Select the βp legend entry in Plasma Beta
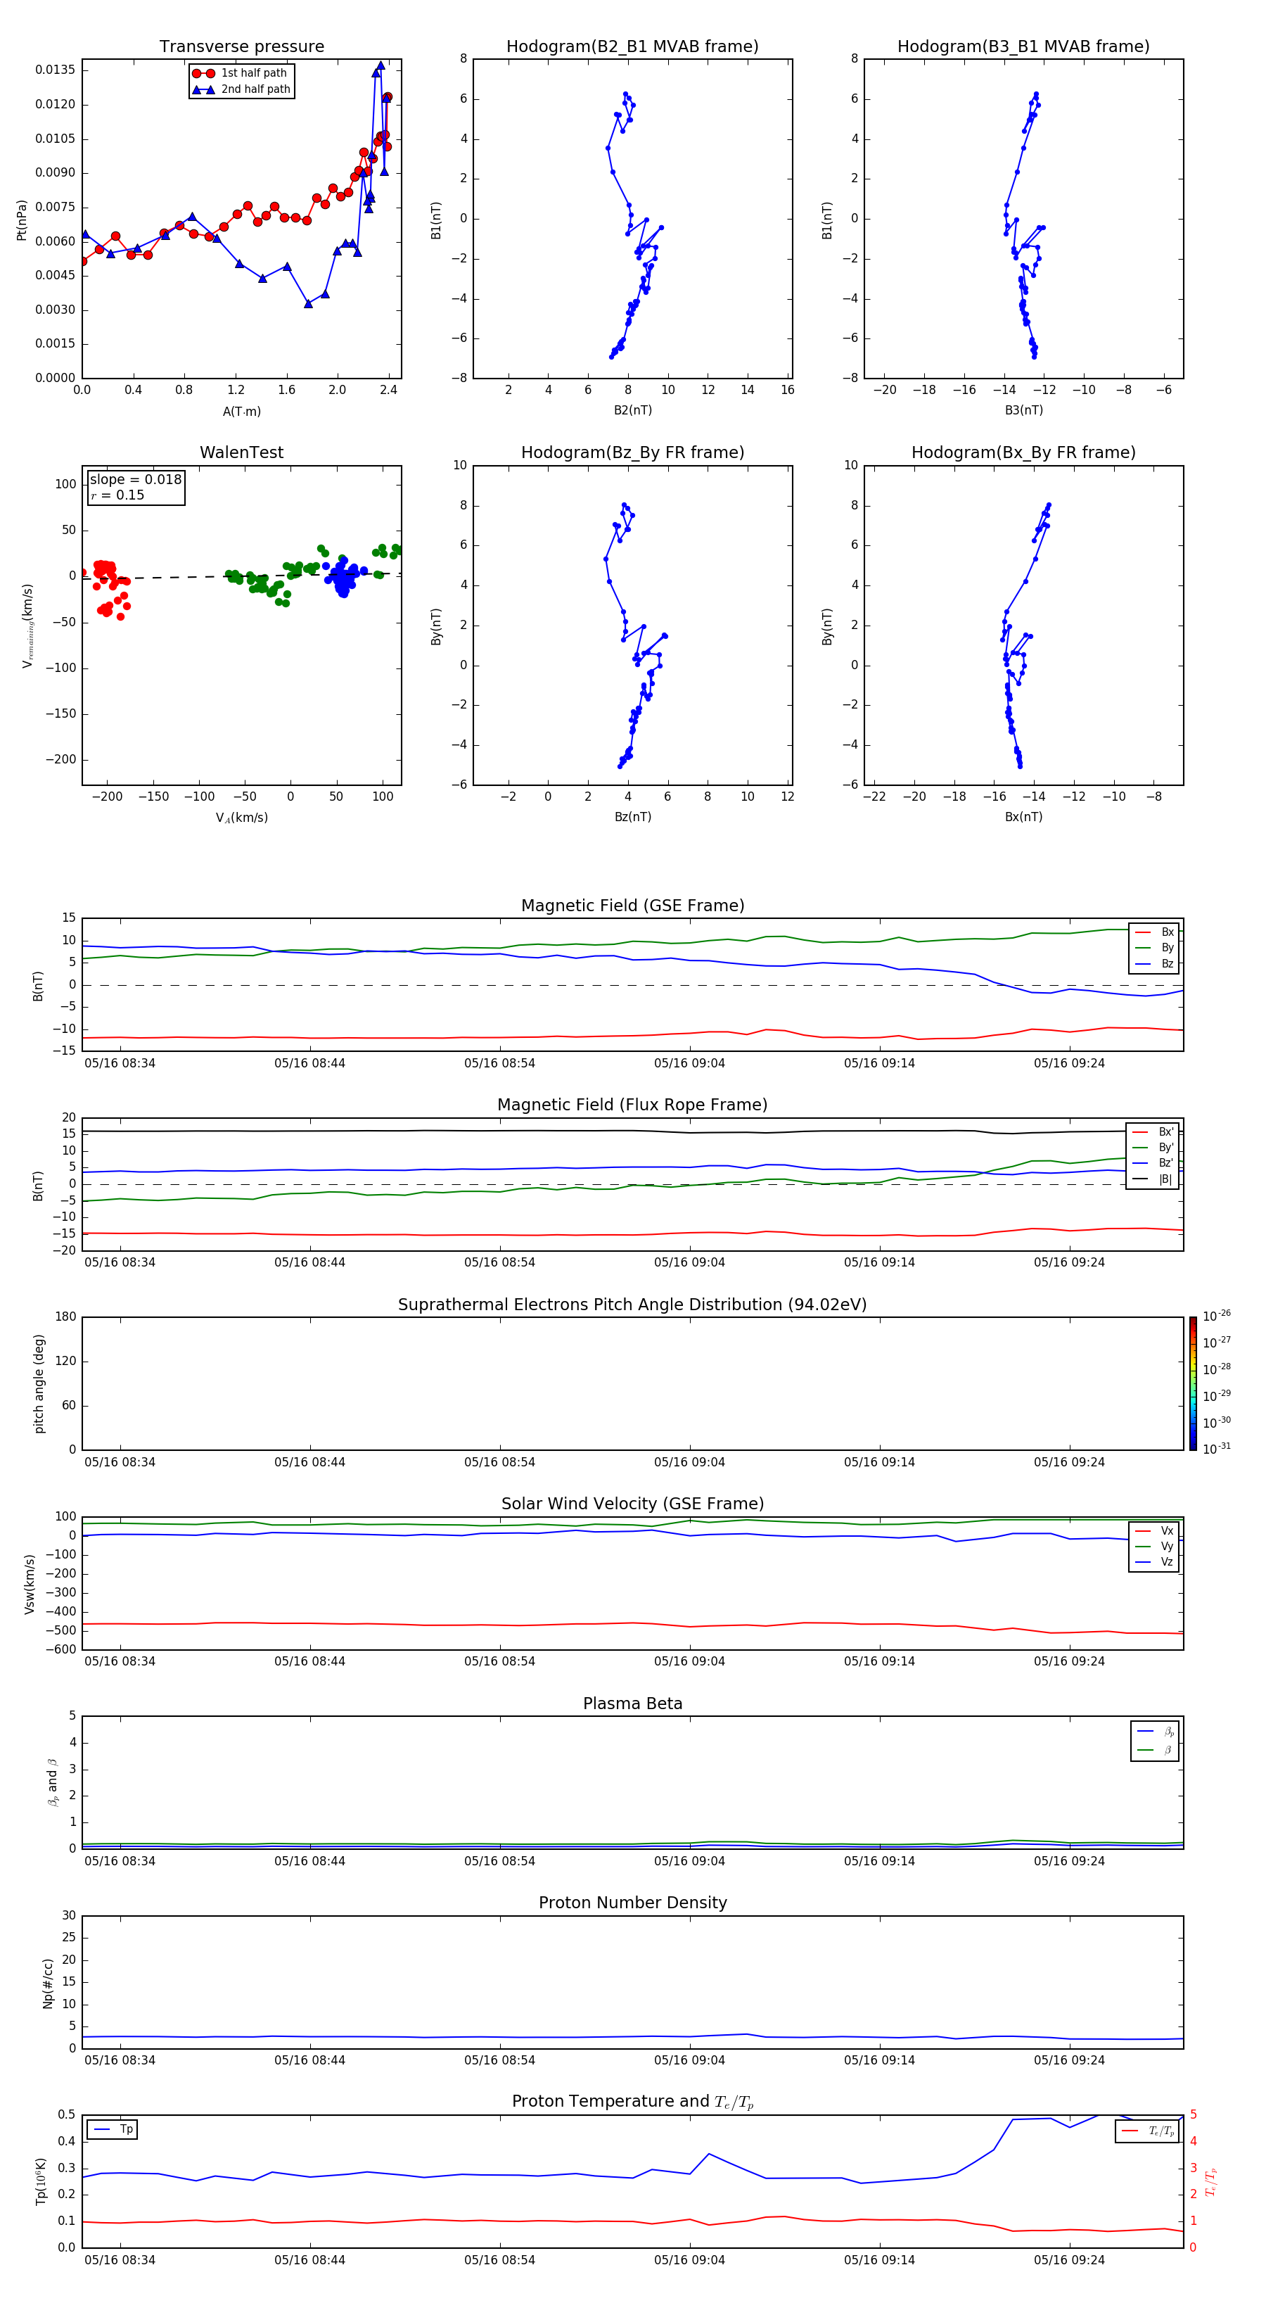This screenshot has height=2322, width=1266. tap(1155, 1732)
